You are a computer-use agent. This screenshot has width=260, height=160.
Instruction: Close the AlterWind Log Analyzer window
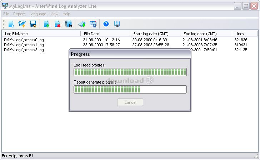pos(254,6)
